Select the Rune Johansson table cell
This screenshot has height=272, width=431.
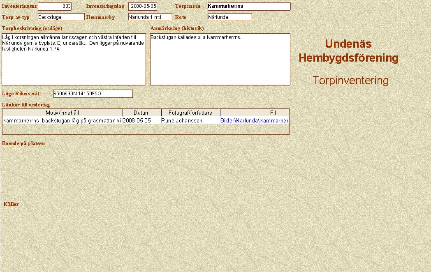[182, 121]
